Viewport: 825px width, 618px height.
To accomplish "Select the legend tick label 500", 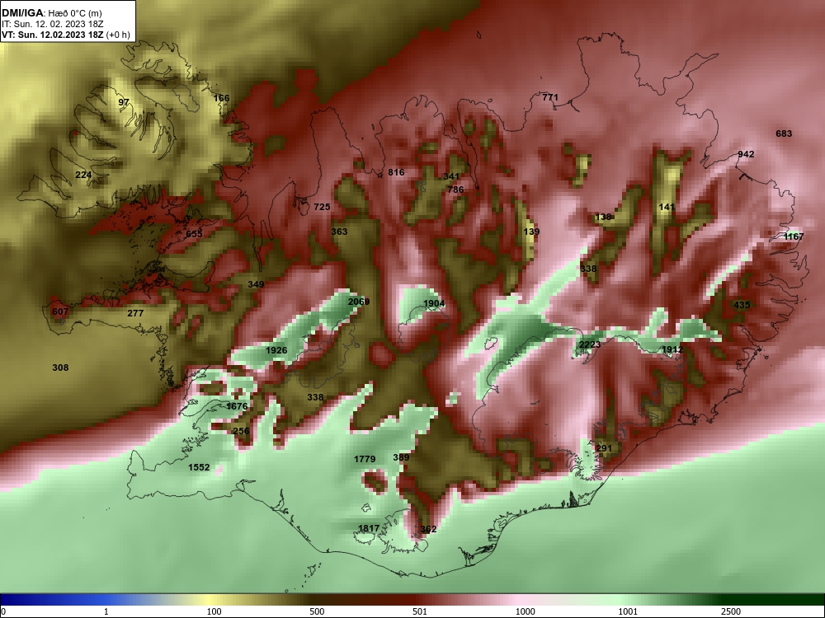I will (317, 611).
